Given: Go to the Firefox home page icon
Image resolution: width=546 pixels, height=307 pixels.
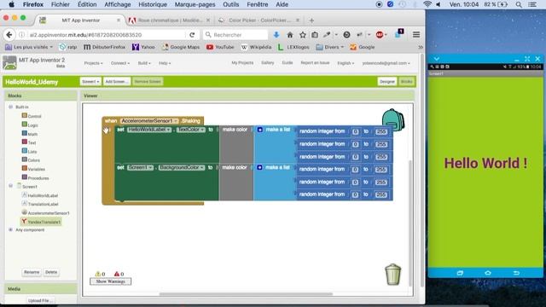Looking at the screenshot, I should click(x=290, y=35).
